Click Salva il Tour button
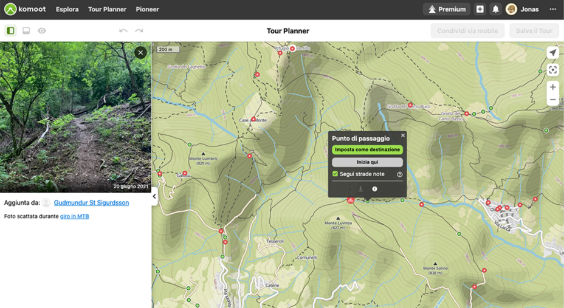The width and height of the screenshot is (564, 308). pos(534,31)
